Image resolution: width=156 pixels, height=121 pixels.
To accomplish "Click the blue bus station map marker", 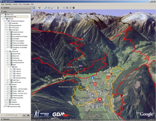I will pyautogui.click(x=92, y=78).
